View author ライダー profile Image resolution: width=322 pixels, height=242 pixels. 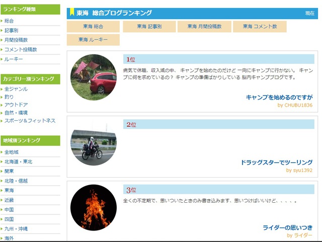[300, 235]
